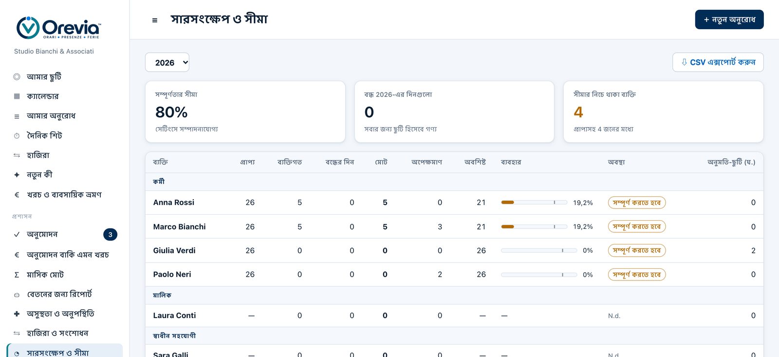Screen dimensions: 779x357
Task: Click the অবশিষ্ট column header
Action: point(475,162)
